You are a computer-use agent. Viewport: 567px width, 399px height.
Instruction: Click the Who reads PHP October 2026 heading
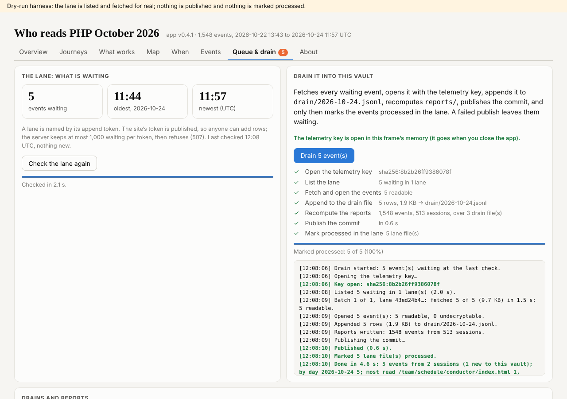click(x=87, y=33)
